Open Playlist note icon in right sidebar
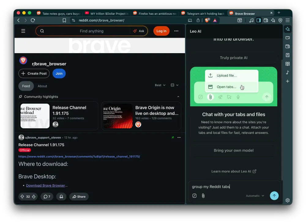Image resolution: width=306 pixels, height=223 pixels. point(288,72)
